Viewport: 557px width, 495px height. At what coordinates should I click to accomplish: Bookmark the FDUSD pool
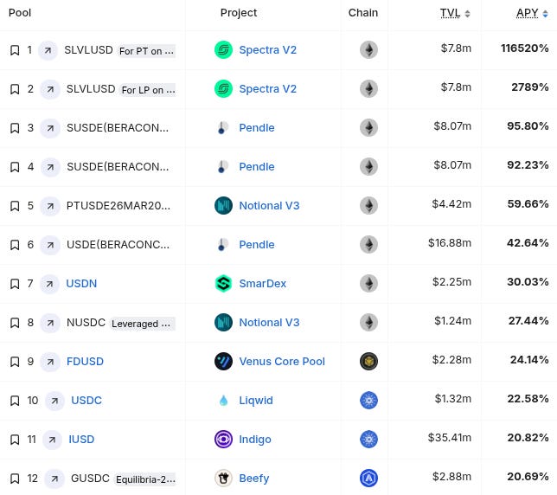pos(15,362)
